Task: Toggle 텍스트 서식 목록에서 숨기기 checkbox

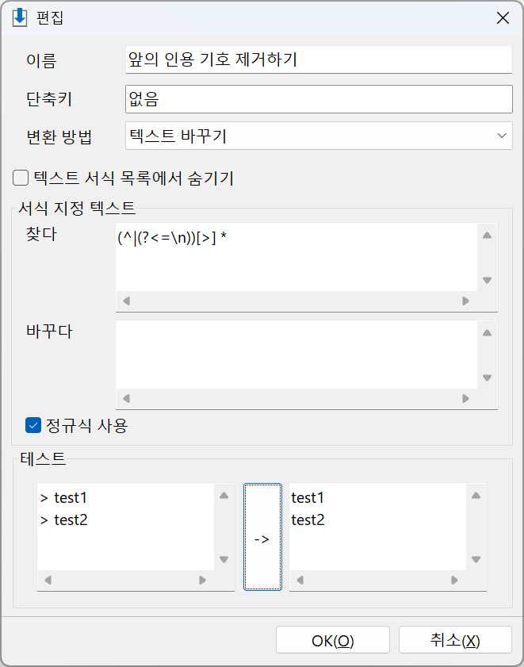Action: click(x=21, y=178)
